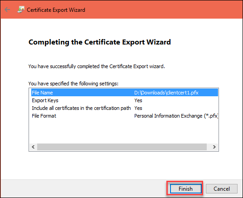Select the File Format row
The width and height of the screenshot is (243, 198).
125,116
